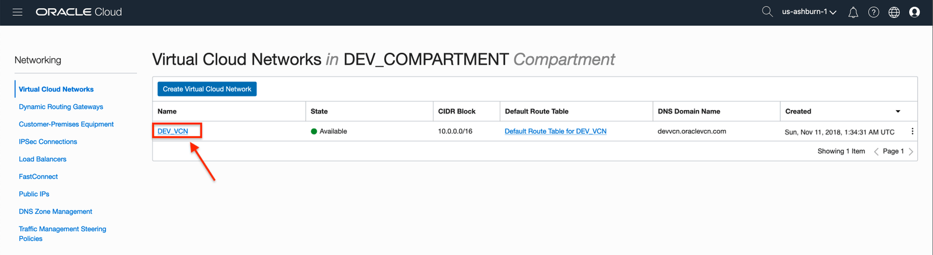Viewport: 933px width, 255px height.
Task: Open Load Balancers in sidebar
Action: pos(43,160)
